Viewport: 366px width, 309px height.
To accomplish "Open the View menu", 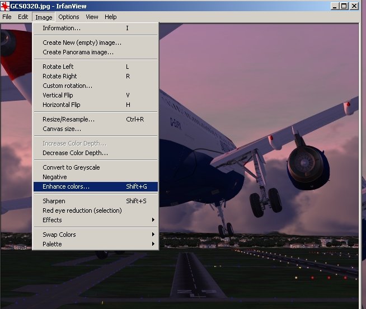I will 92,17.
